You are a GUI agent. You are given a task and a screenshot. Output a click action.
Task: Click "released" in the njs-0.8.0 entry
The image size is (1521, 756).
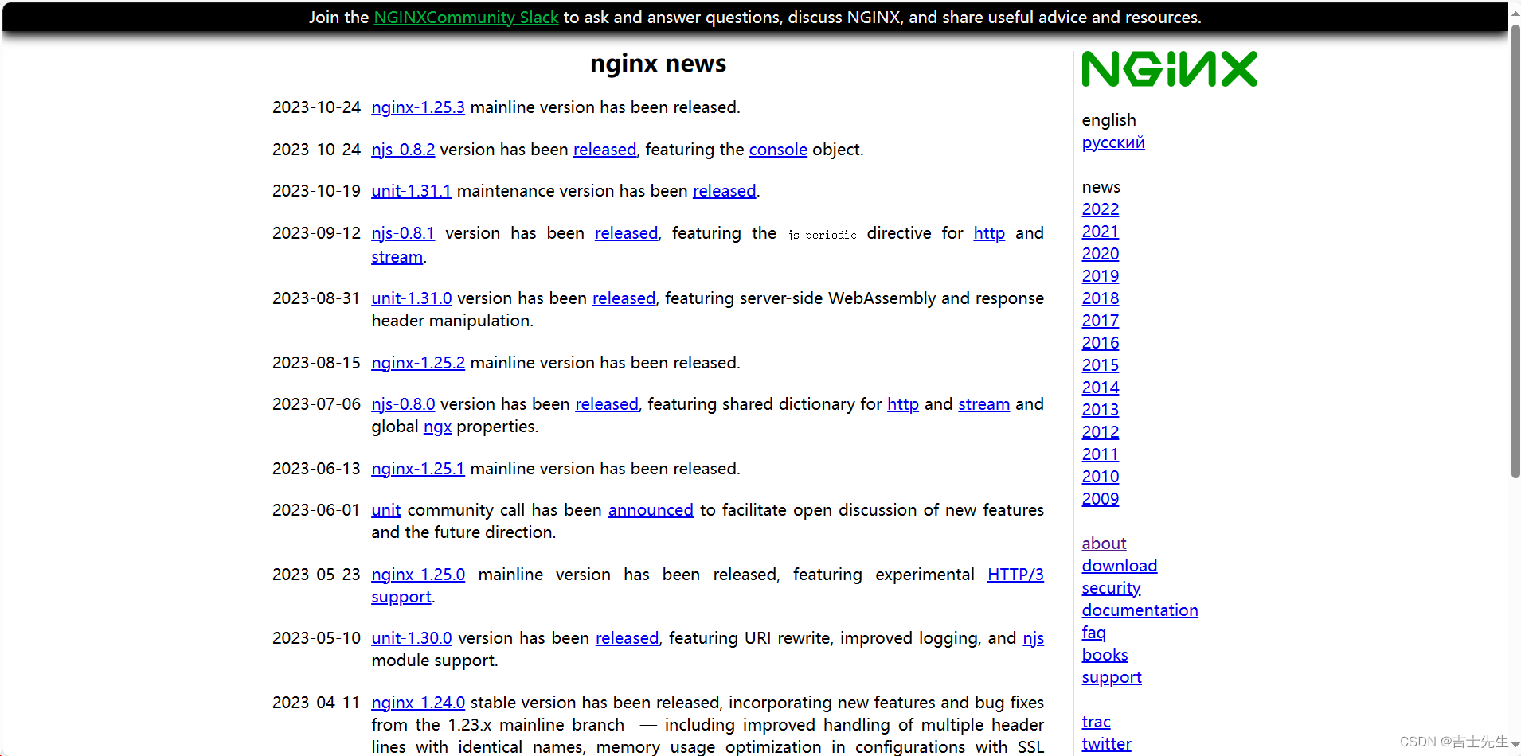pyautogui.click(x=607, y=404)
